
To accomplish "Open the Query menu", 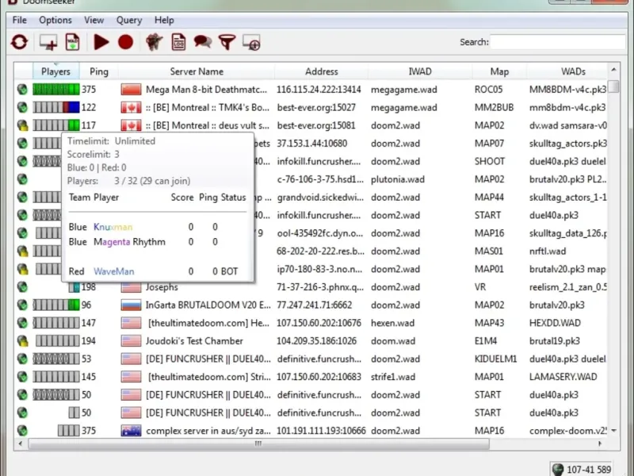I will coord(129,20).
